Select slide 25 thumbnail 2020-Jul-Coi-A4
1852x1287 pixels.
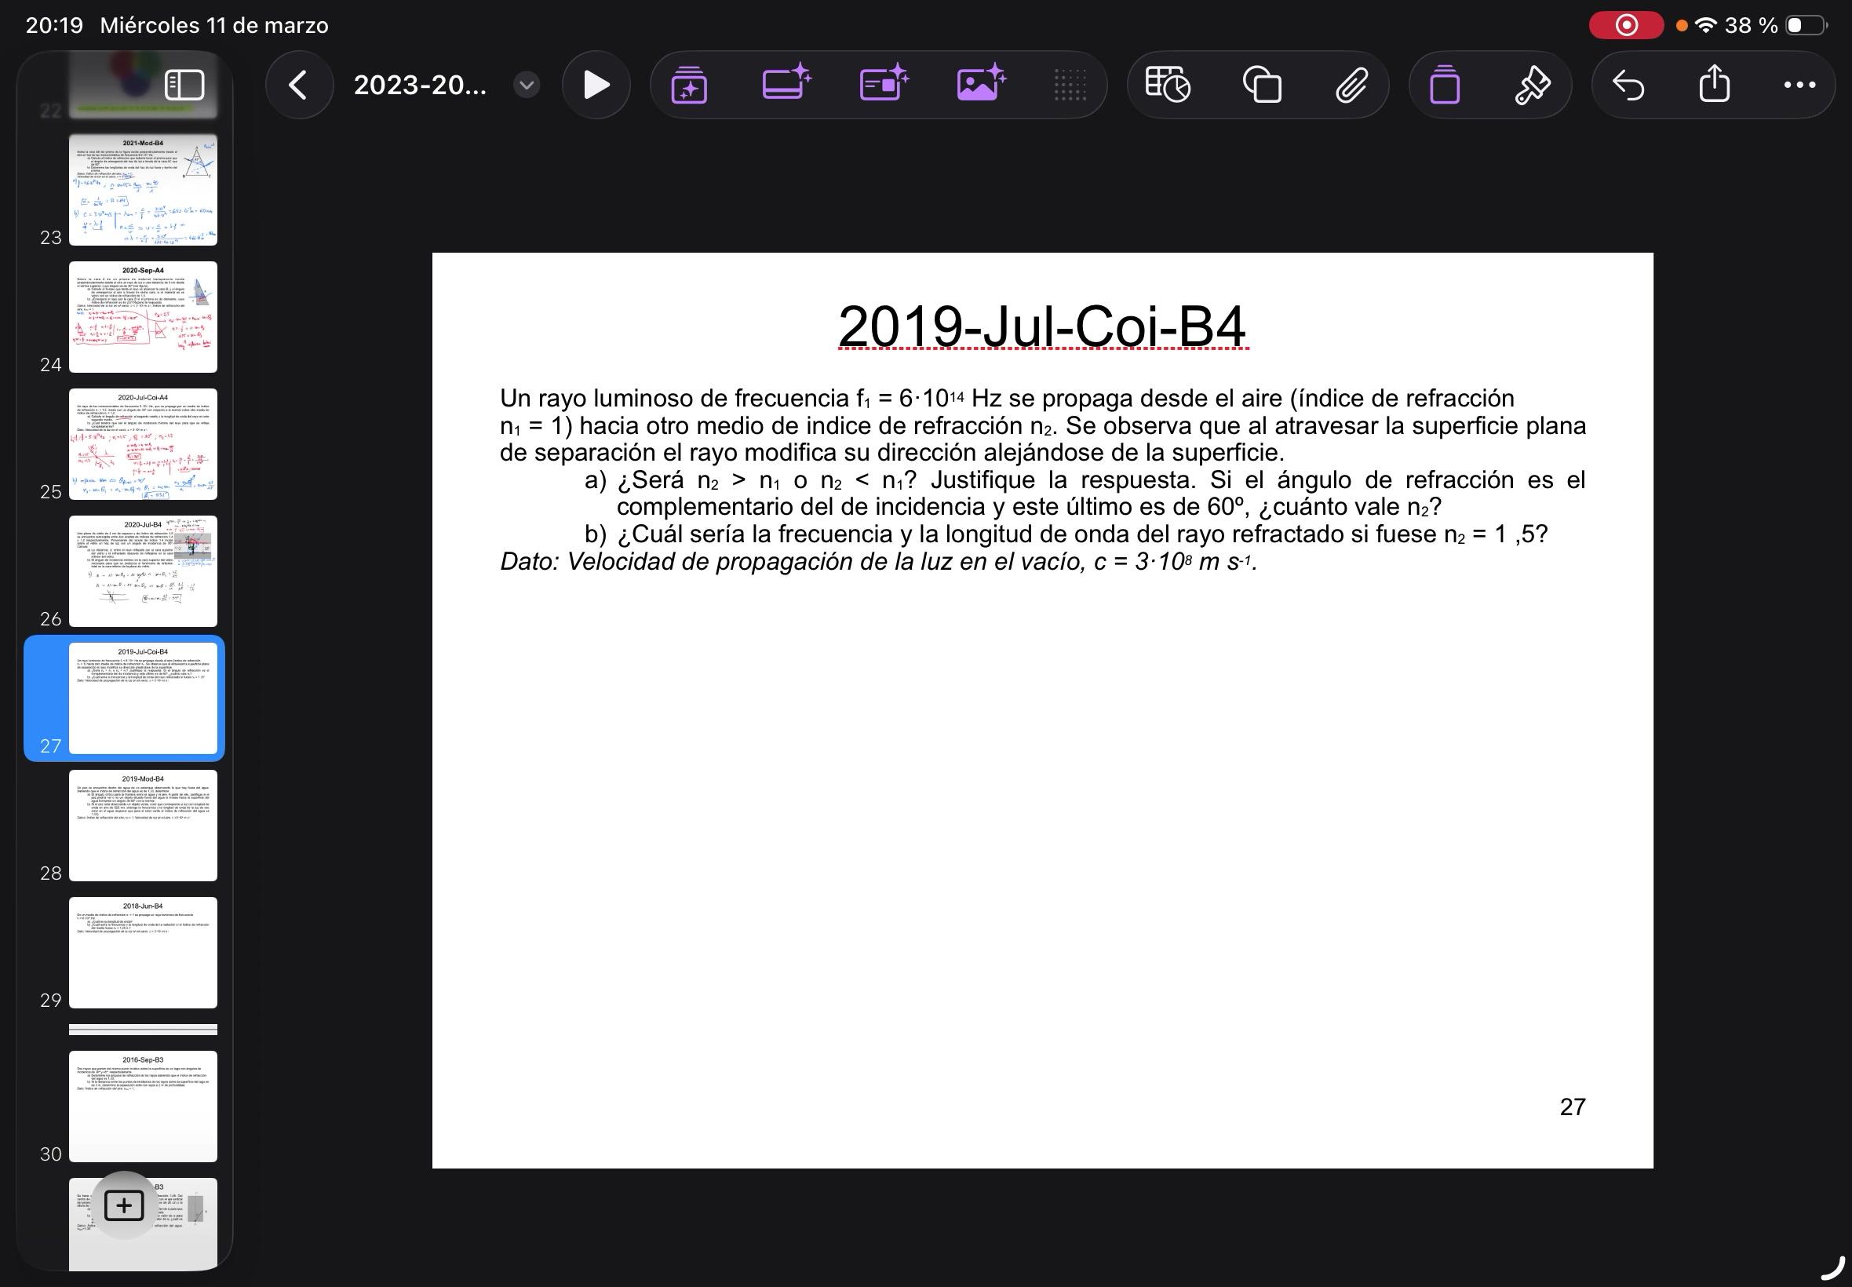coord(143,443)
